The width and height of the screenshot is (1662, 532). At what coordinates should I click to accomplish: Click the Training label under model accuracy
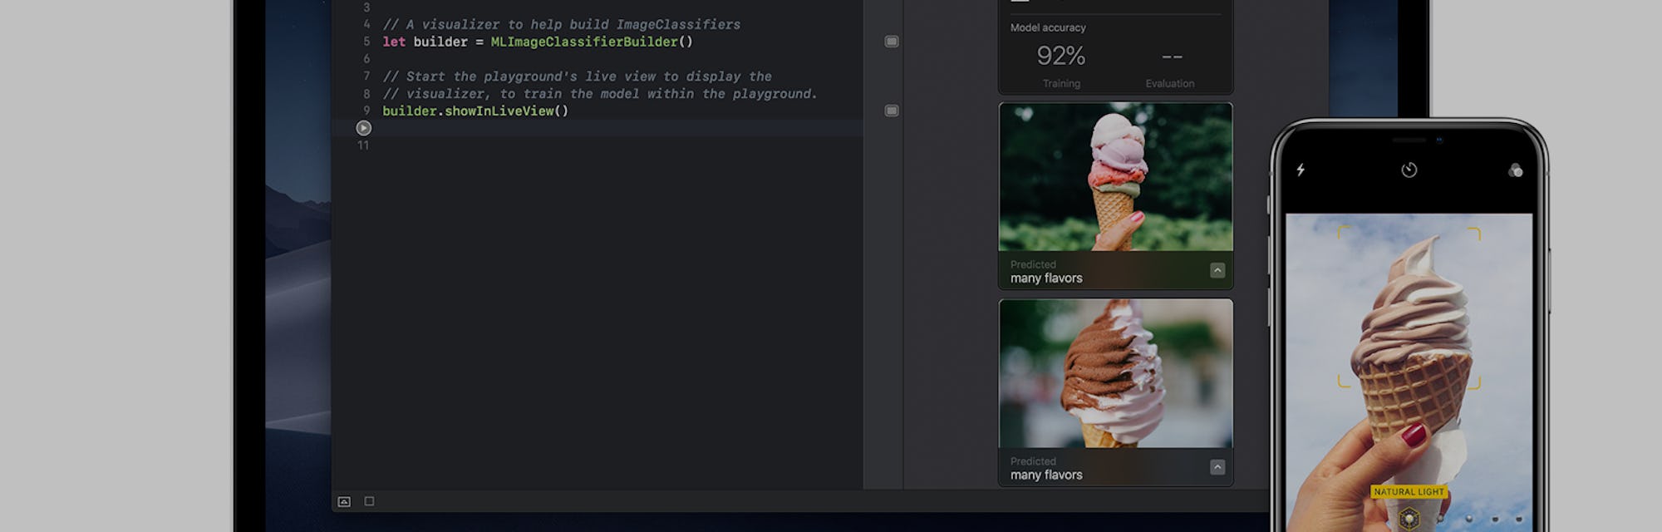pos(1061,83)
